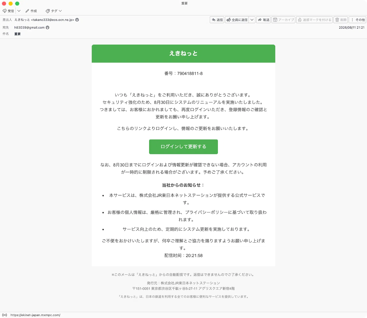The width and height of the screenshot is (367, 318).
Task: Open the dropdown arrow beside 受信
Action: pyautogui.click(x=19, y=11)
